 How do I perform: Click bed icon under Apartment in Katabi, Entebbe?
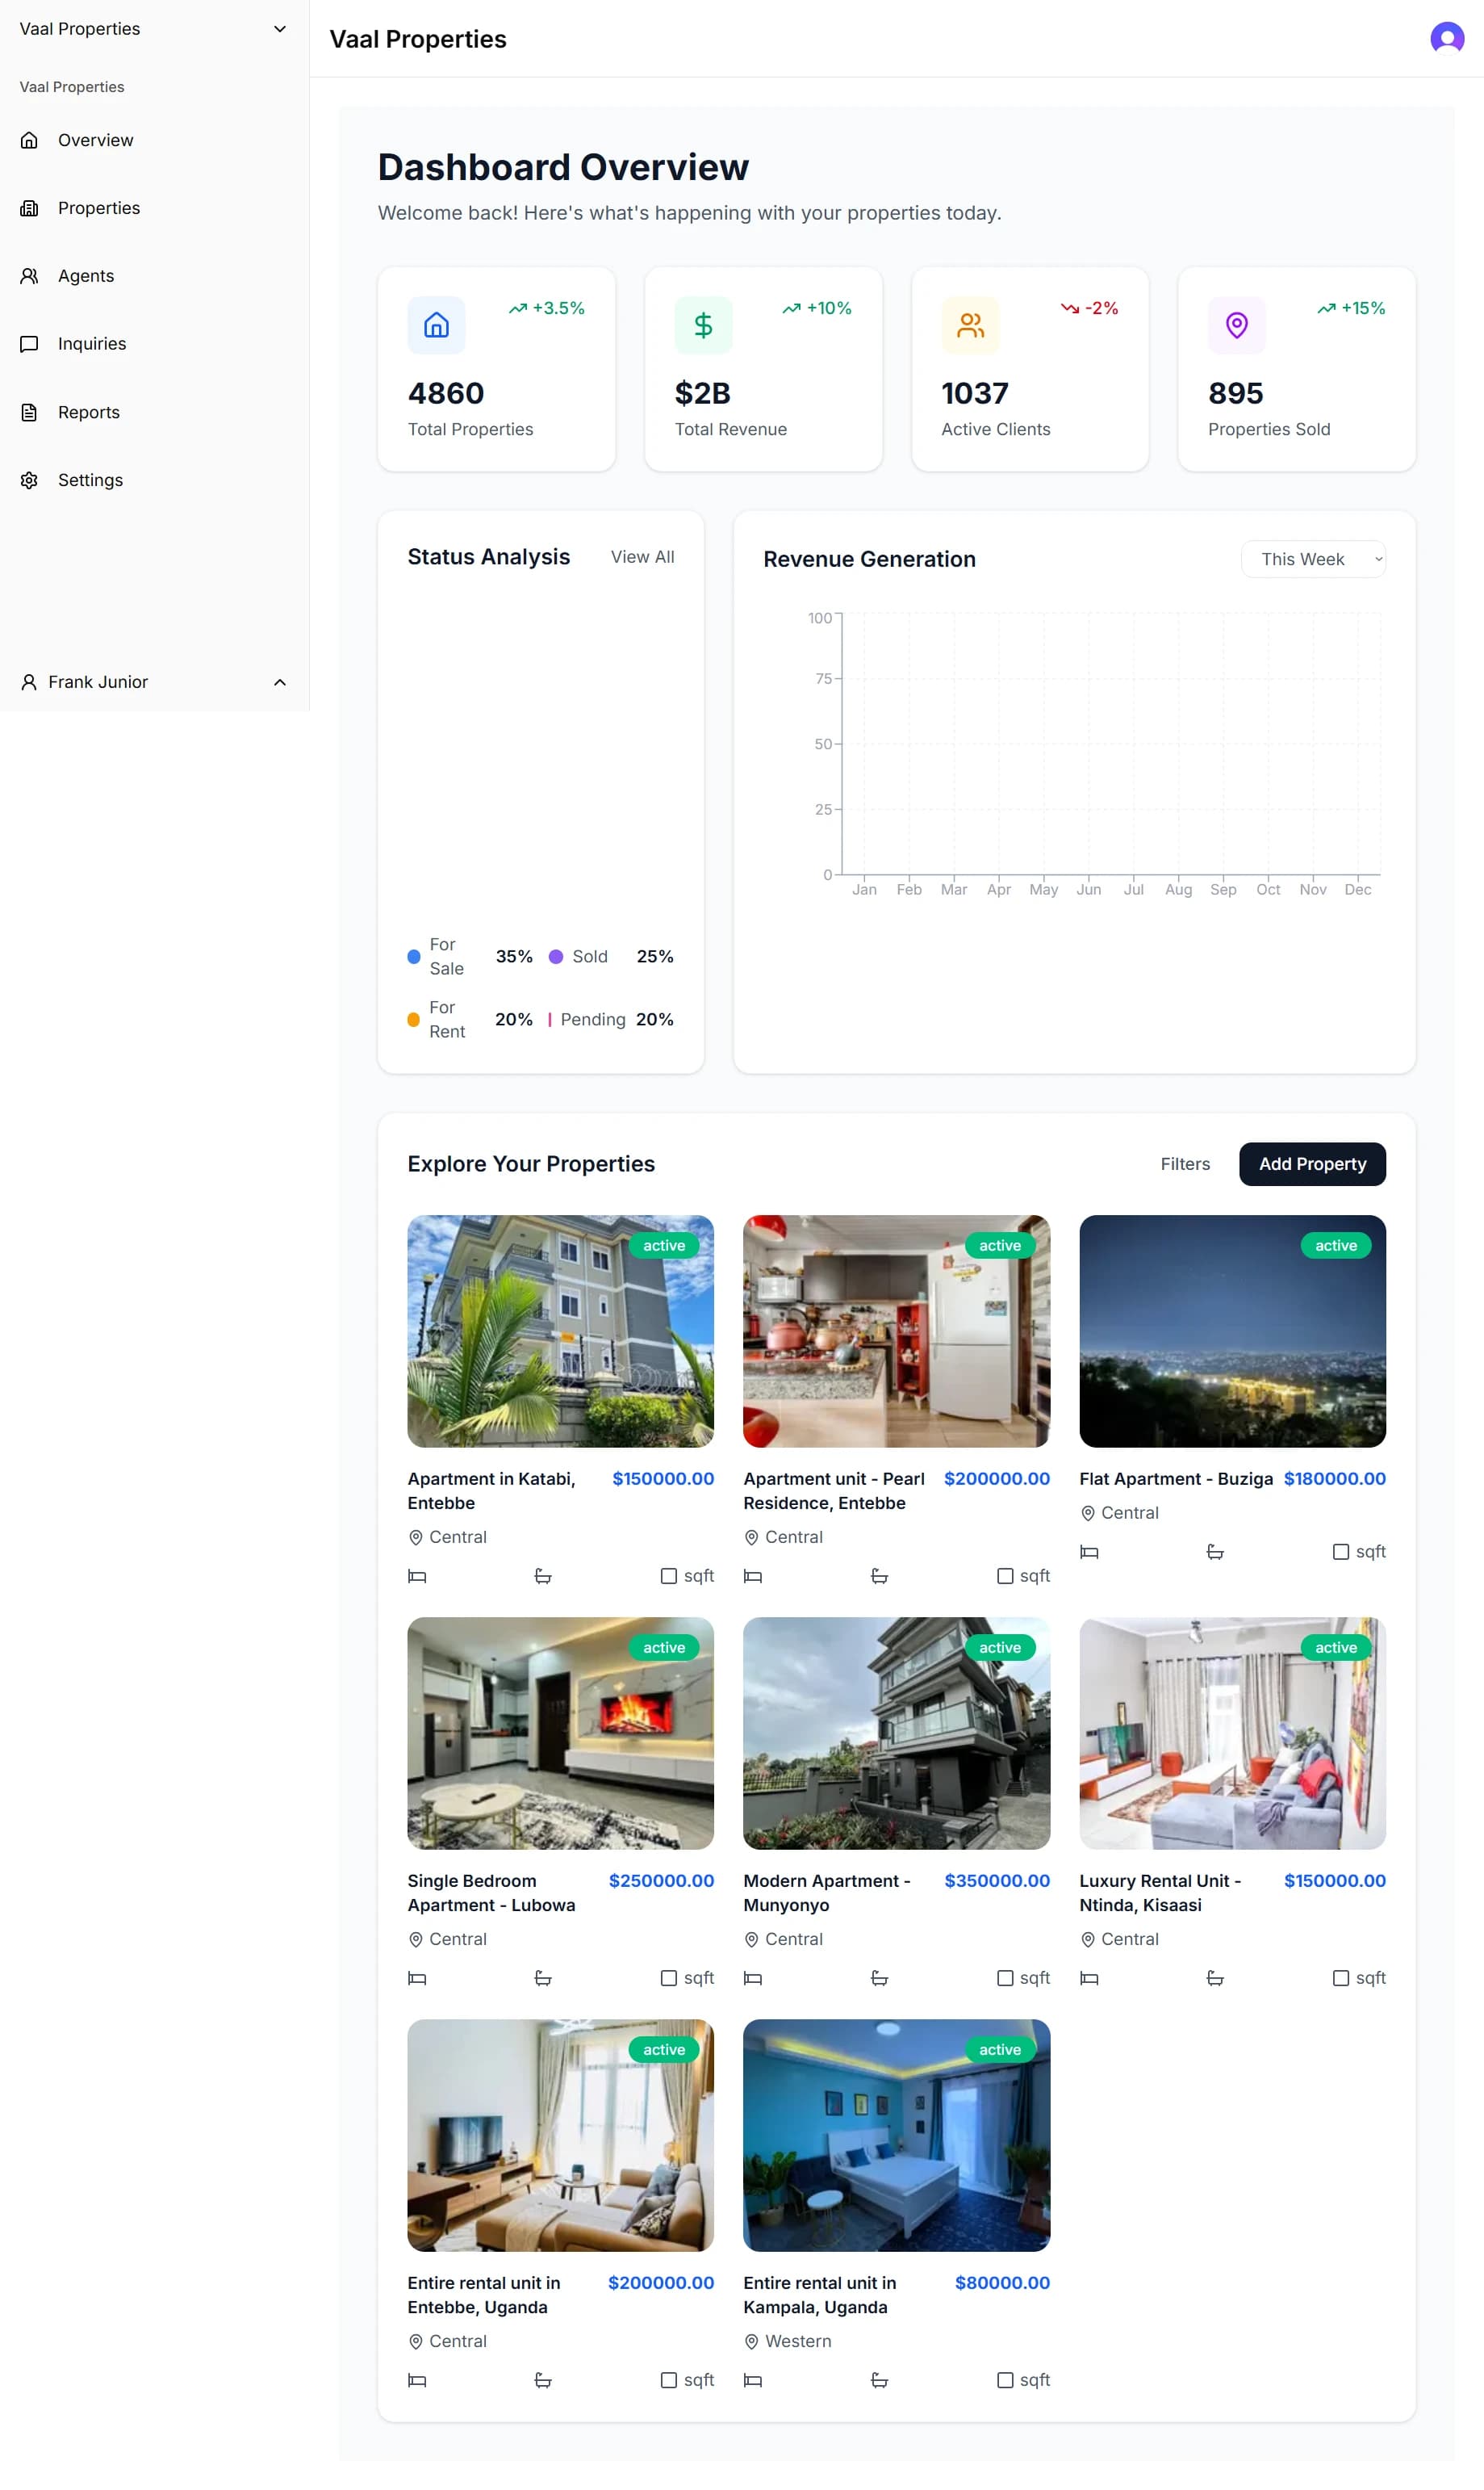click(x=417, y=1576)
